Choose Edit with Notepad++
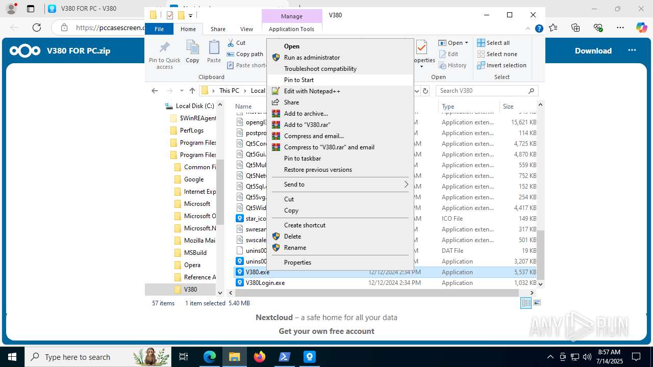This screenshot has height=367, width=653. 340,91
